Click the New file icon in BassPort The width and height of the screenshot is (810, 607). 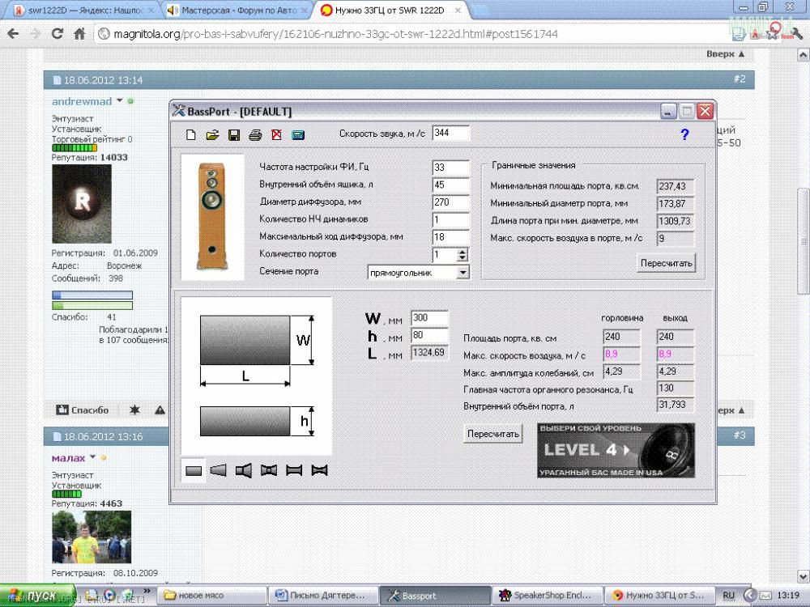tap(191, 135)
